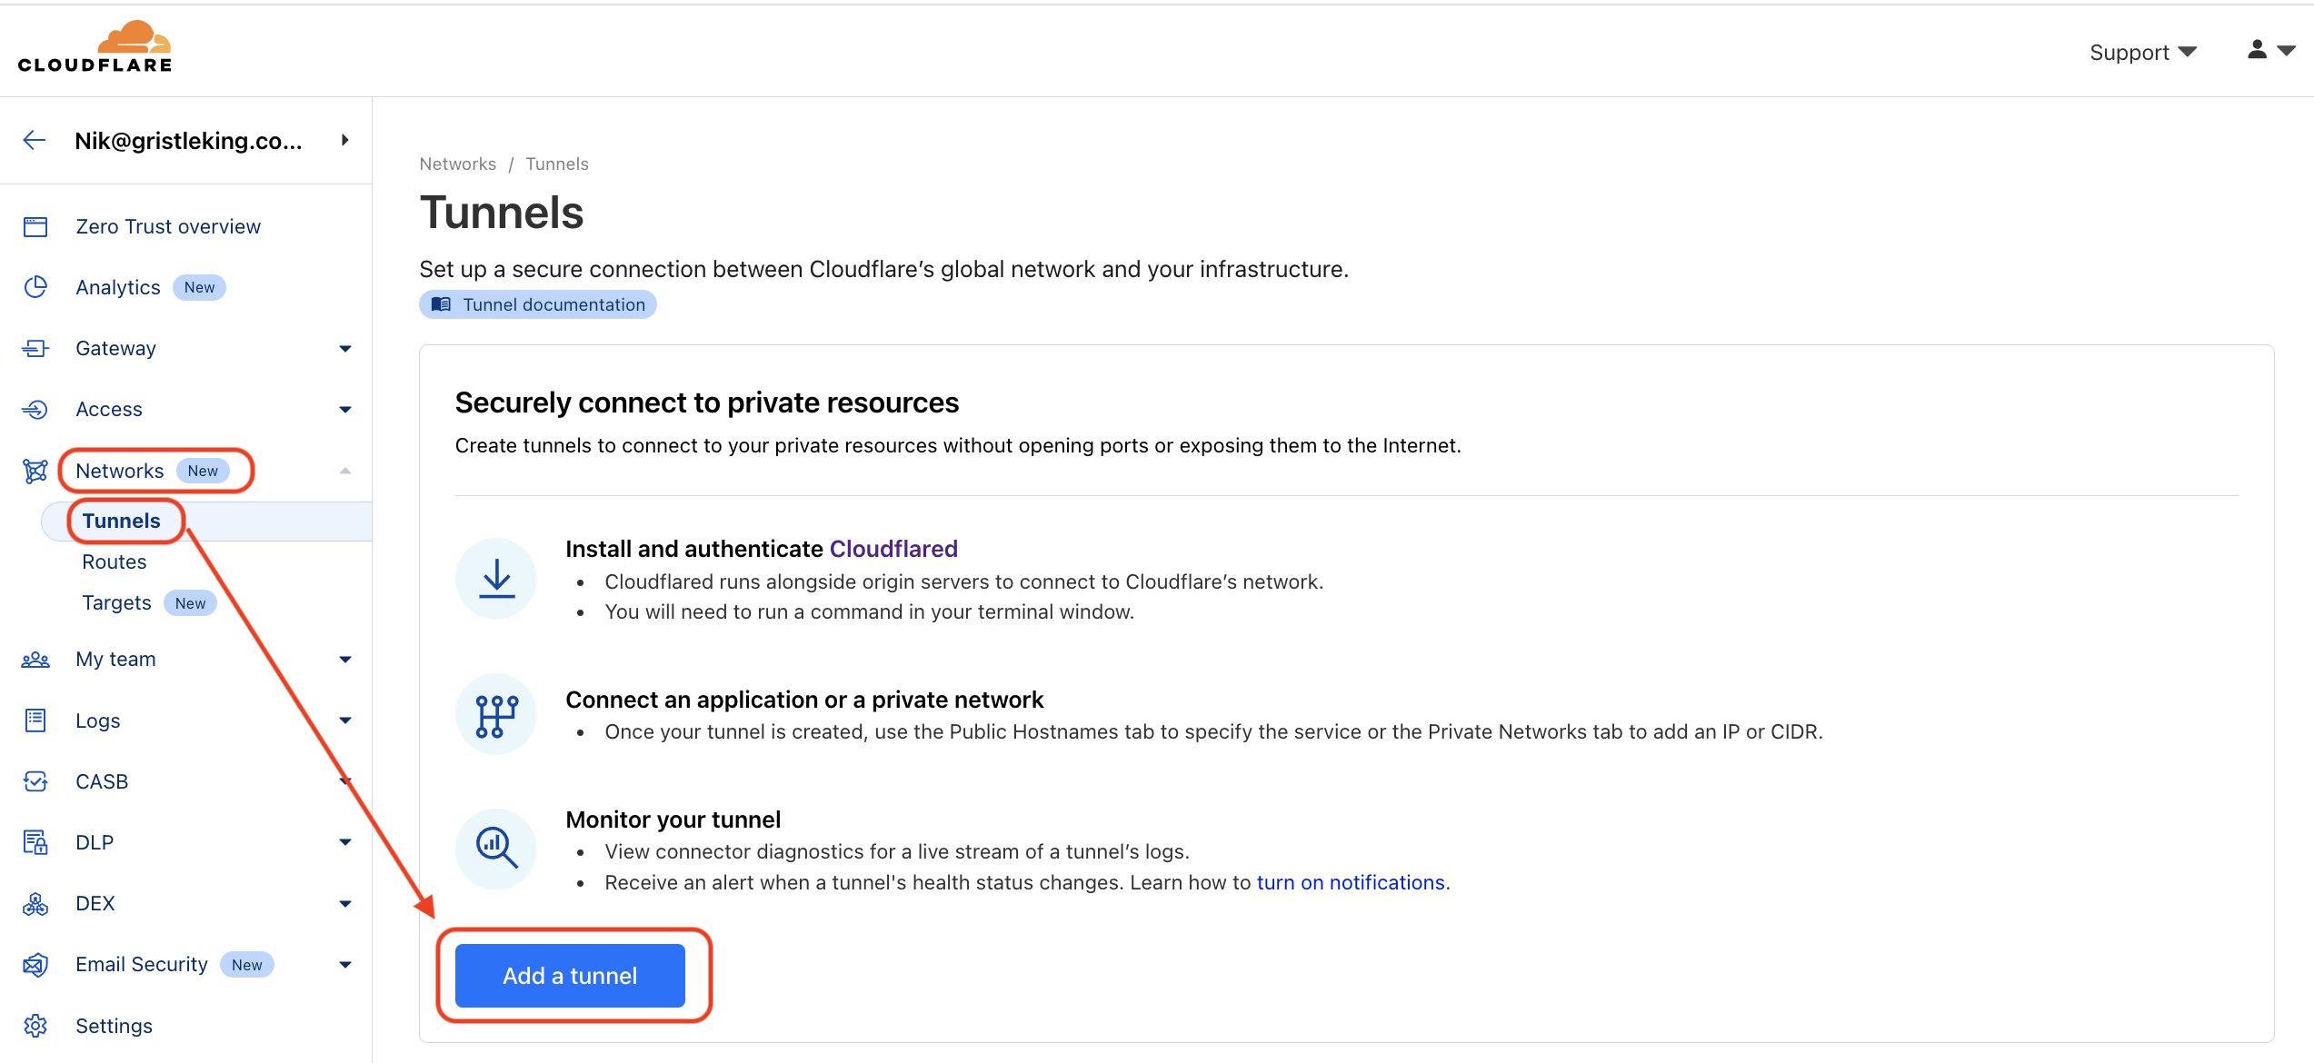This screenshot has width=2314, height=1063.
Task: Click the Logs document icon
Action: pyautogui.click(x=35, y=720)
